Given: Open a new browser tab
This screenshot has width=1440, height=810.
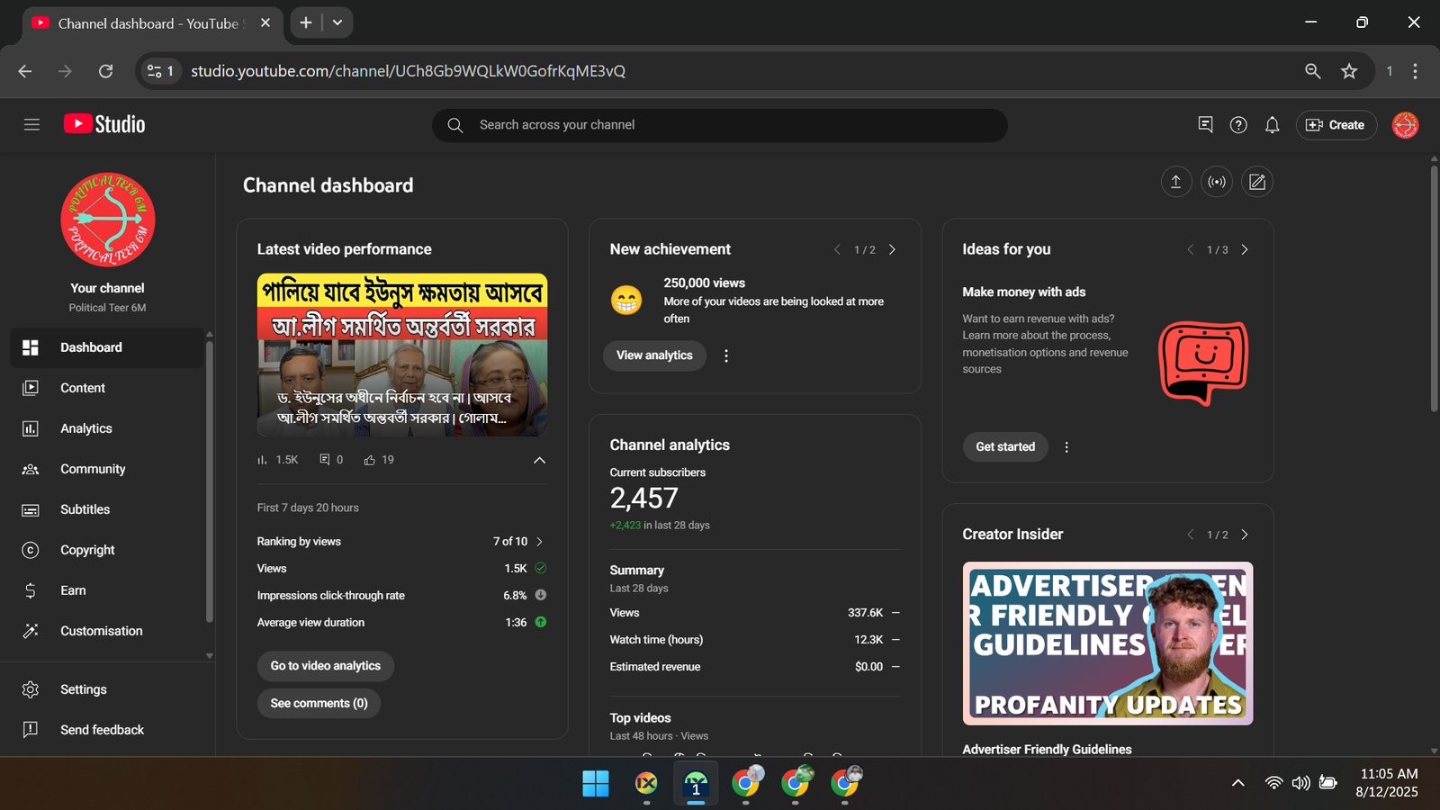Looking at the screenshot, I should [306, 22].
